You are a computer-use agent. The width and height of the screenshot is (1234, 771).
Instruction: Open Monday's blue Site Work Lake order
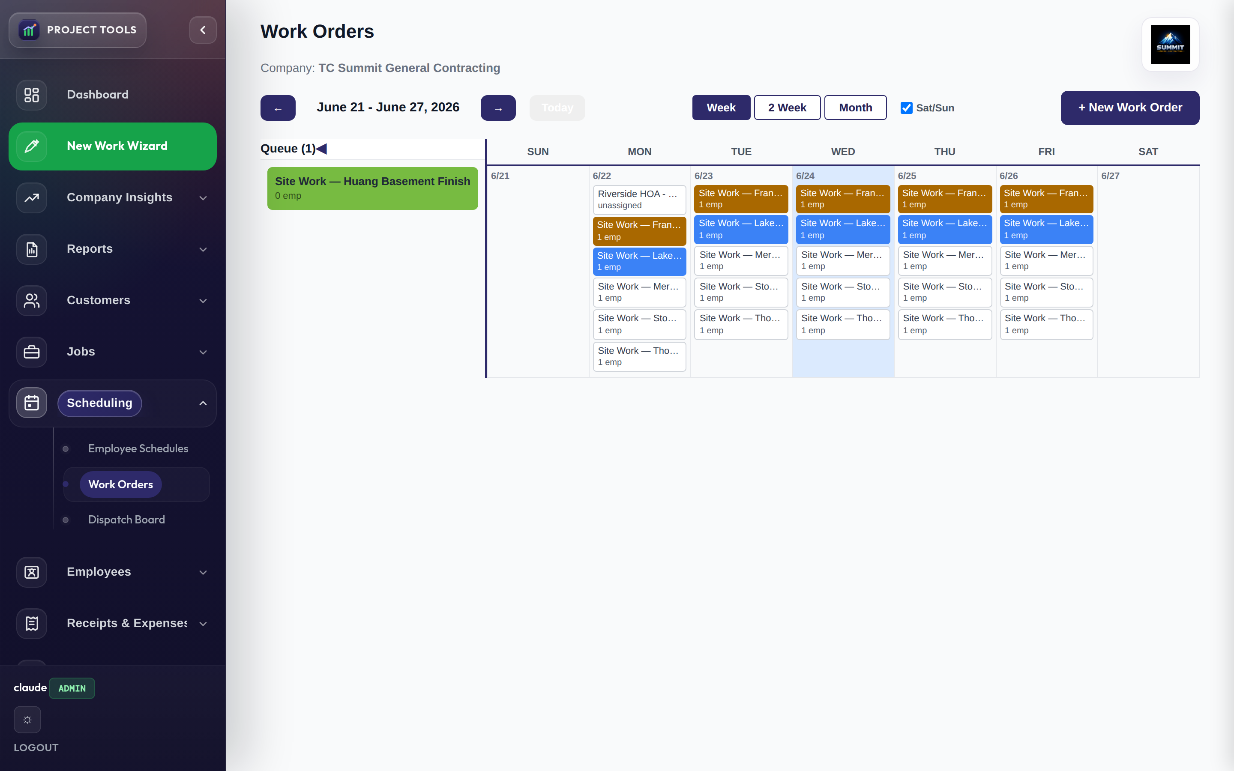(x=639, y=261)
